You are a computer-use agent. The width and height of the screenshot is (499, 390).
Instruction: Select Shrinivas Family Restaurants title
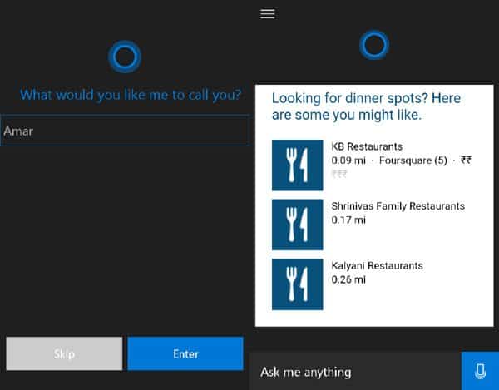398,206
